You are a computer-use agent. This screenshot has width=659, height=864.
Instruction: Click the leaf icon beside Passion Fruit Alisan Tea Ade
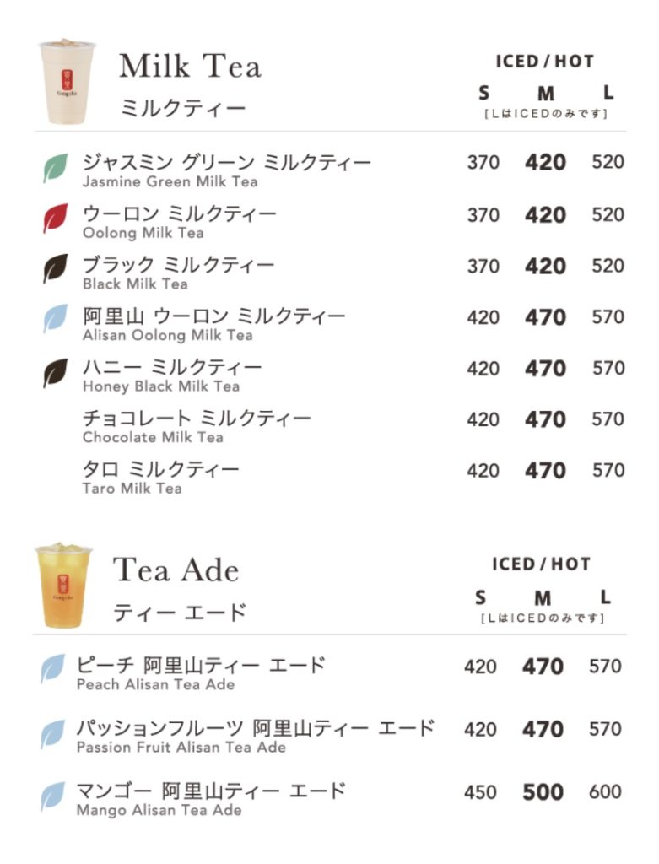tap(52, 734)
